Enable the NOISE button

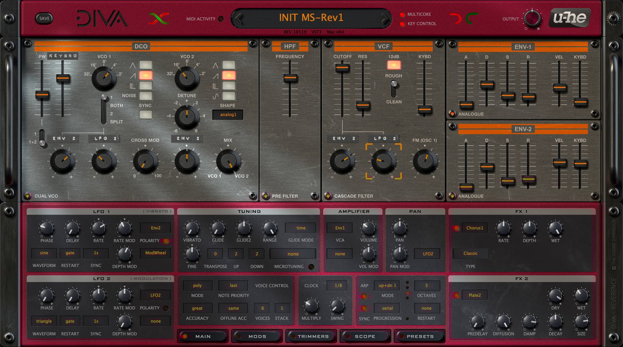tap(146, 96)
